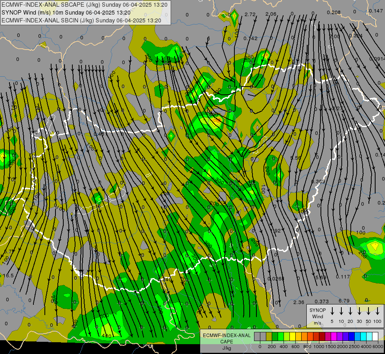Click the map value 5.56
The width and height of the screenshot is (385, 354).
point(296,158)
